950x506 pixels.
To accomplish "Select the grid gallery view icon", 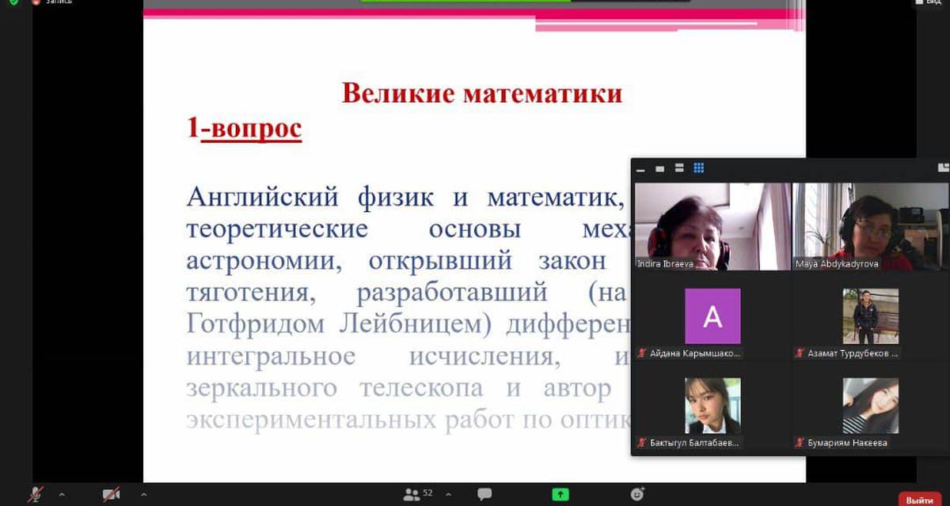I will click(x=698, y=168).
